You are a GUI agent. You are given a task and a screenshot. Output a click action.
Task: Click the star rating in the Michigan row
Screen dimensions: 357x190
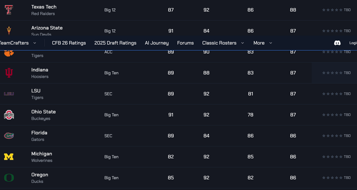(x=332, y=157)
